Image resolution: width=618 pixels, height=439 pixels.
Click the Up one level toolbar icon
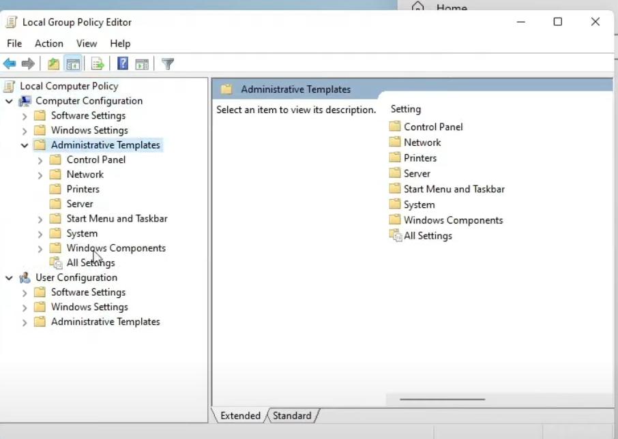click(x=53, y=63)
